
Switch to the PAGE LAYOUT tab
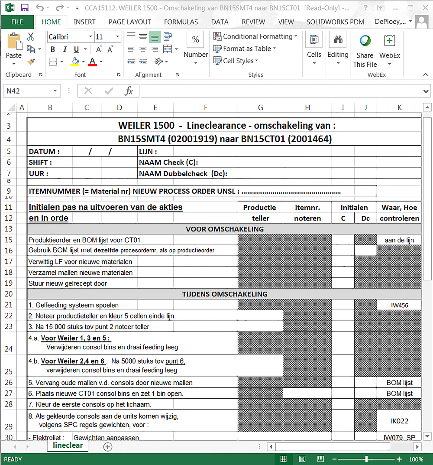pyautogui.click(x=130, y=22)
